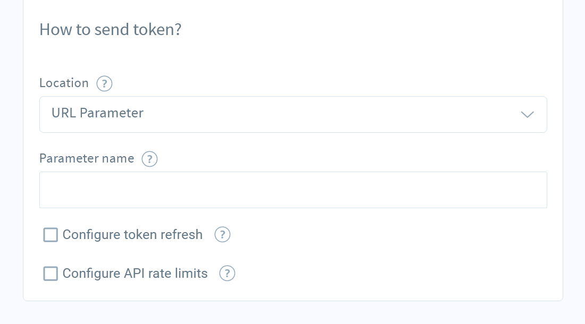Click the URL Parameter selected value text
Viewport: 585px width, 324px height.
(x=97, y=113)
